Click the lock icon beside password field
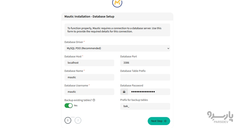This screenshot has height=128, width=243. point(124,92)
